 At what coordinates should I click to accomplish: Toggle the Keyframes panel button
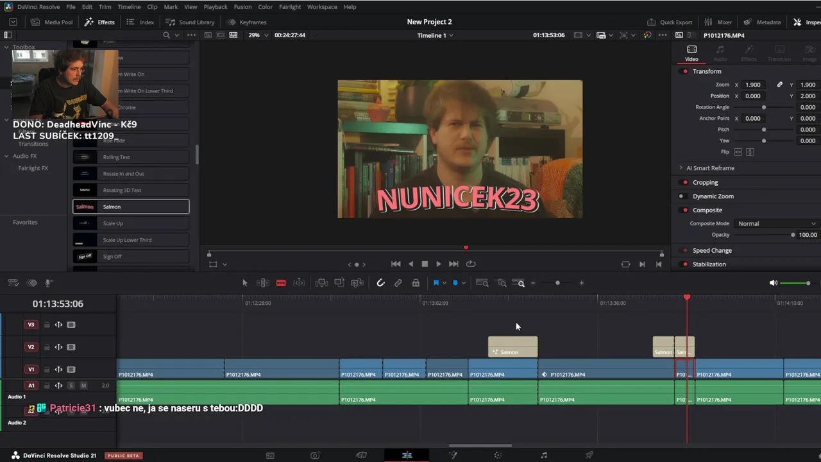[246, 22]
